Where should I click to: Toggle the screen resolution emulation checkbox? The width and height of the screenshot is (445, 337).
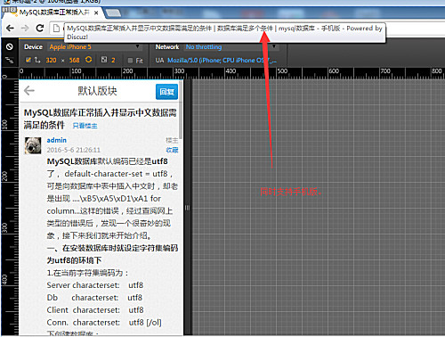[28, 60]
